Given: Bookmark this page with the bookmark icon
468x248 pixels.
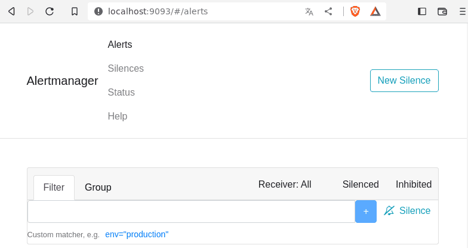Looking at the screenshot, I should click(74, 11).
